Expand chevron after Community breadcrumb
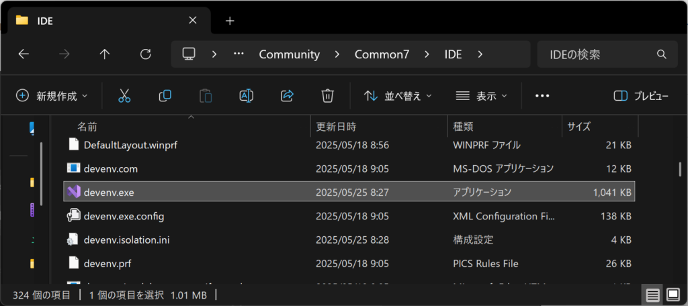The height and width of the screenshot is (306, 688). 337,54
